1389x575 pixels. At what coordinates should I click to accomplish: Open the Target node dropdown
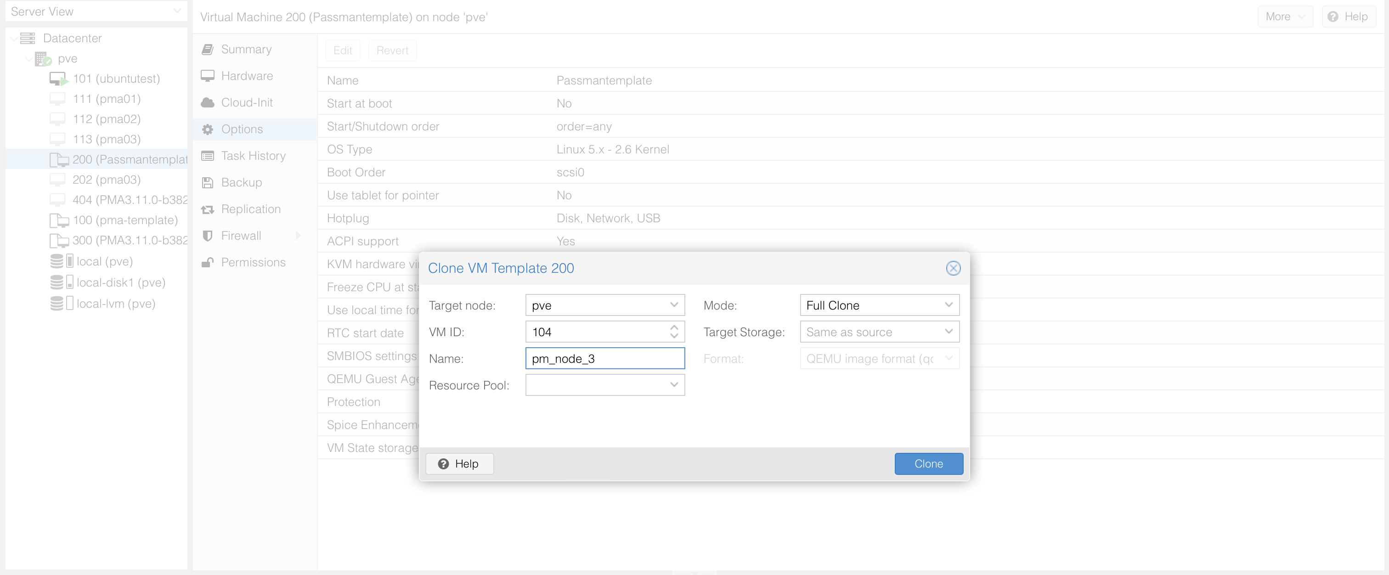[673, 305]
